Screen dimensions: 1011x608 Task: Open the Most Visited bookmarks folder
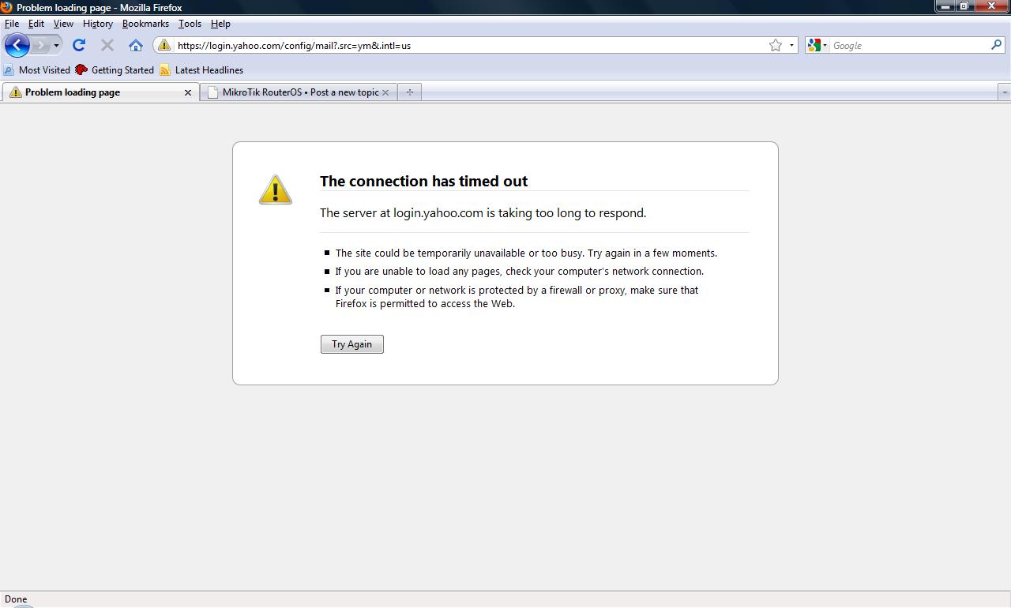pyautogui.click(x=37, y=69)
